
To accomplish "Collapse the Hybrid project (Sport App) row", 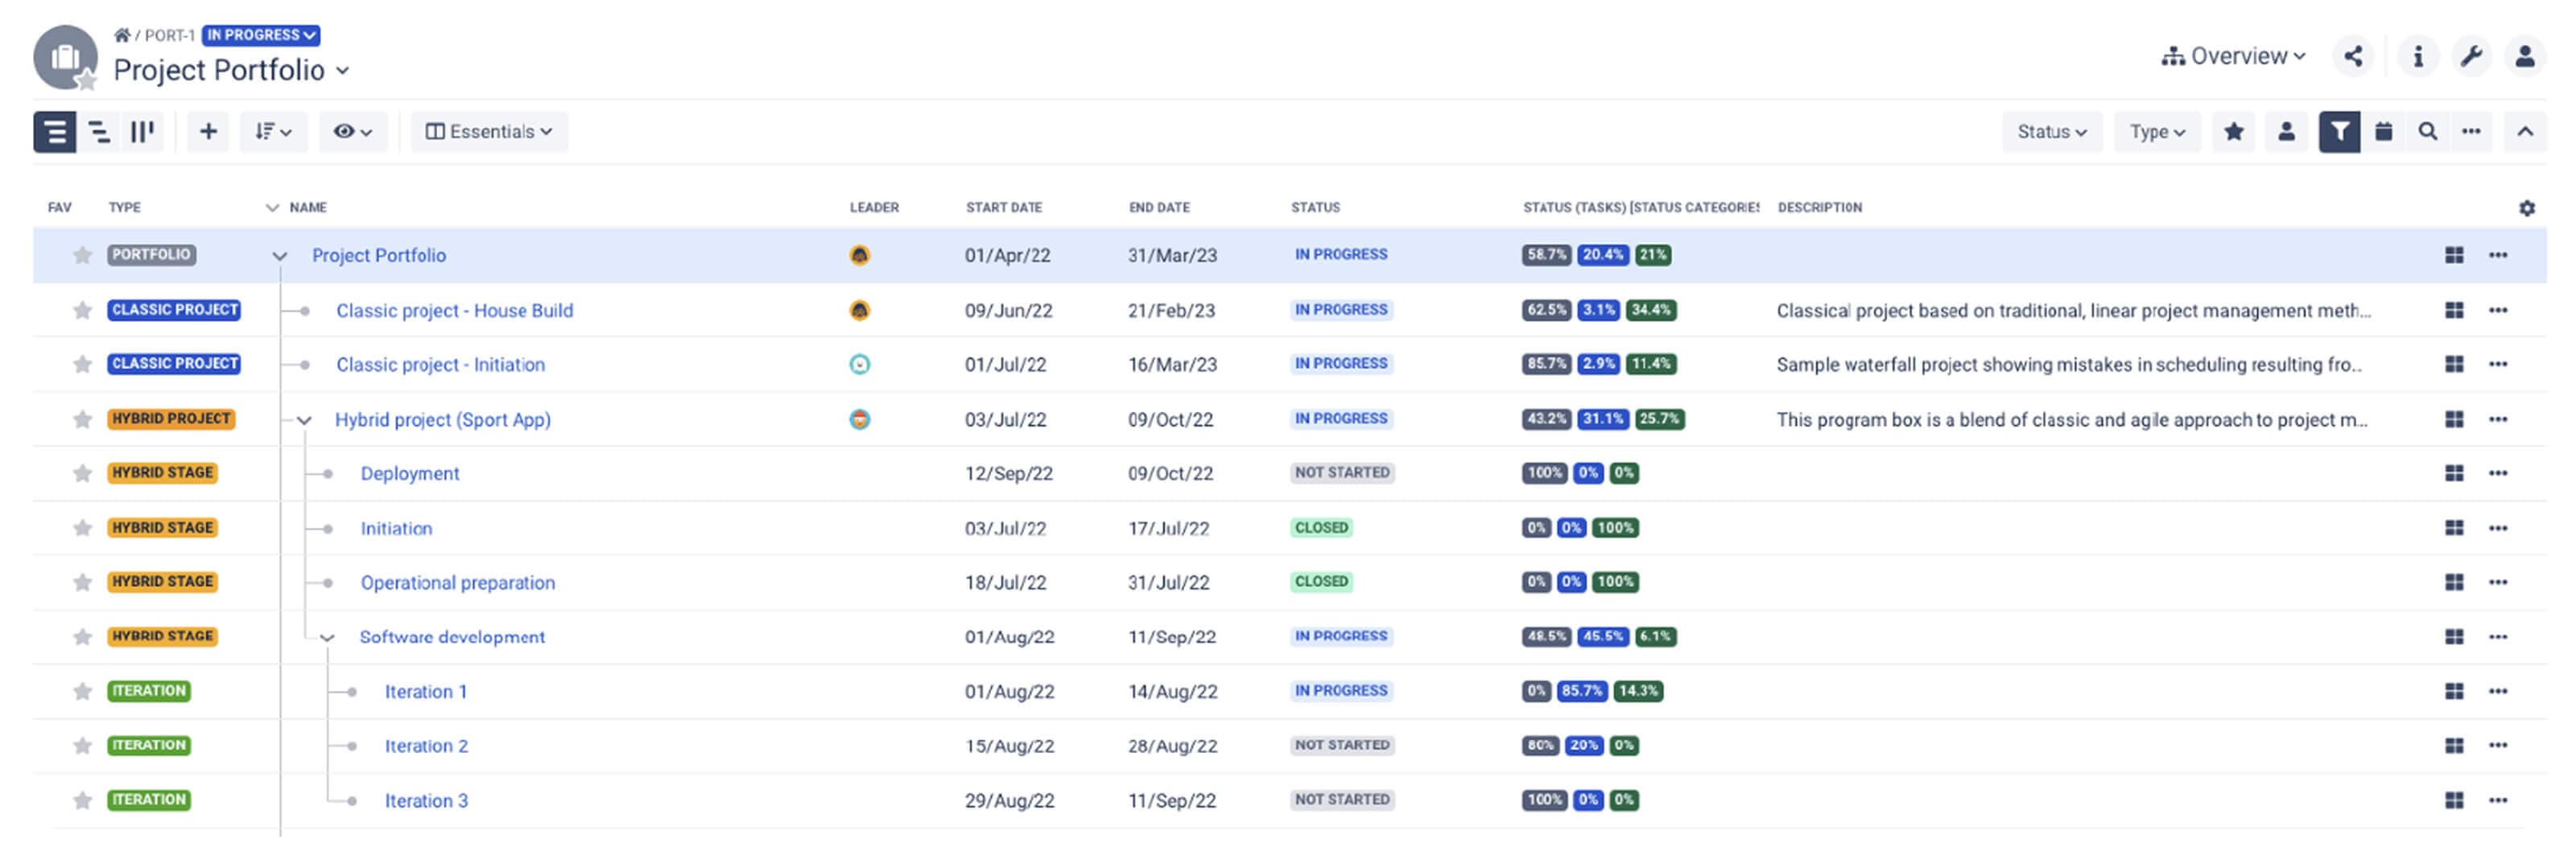I will tap(304, 421).
